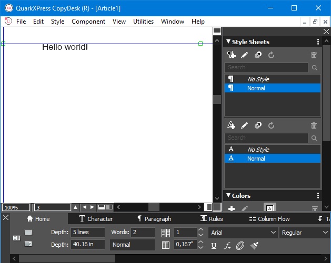Viewport: 331px width, 263px height.
Task: Duplicate the selected paragraph style sheet
Action: click(258, 55)
